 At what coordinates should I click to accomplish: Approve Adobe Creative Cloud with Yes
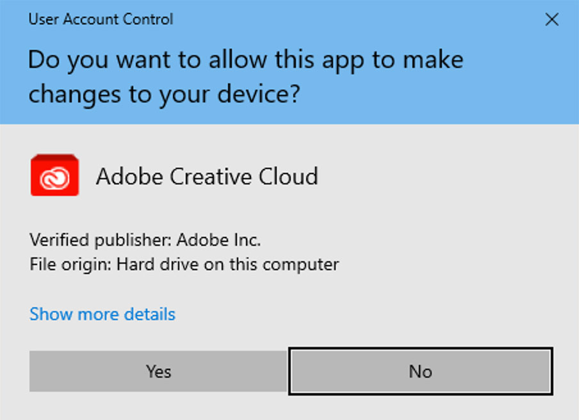(x=158, y=371)
